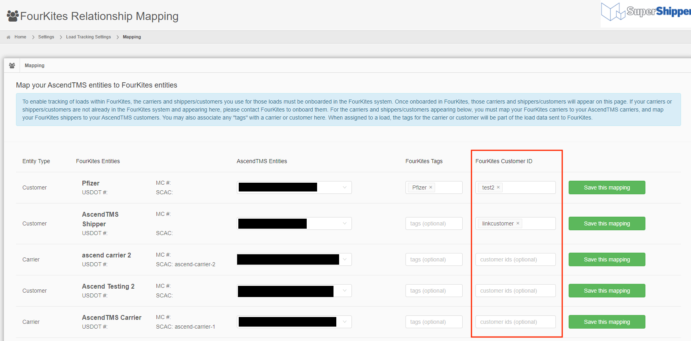
Task: Click the Ascend Testing 2 entity name
Action: (108, 286)
